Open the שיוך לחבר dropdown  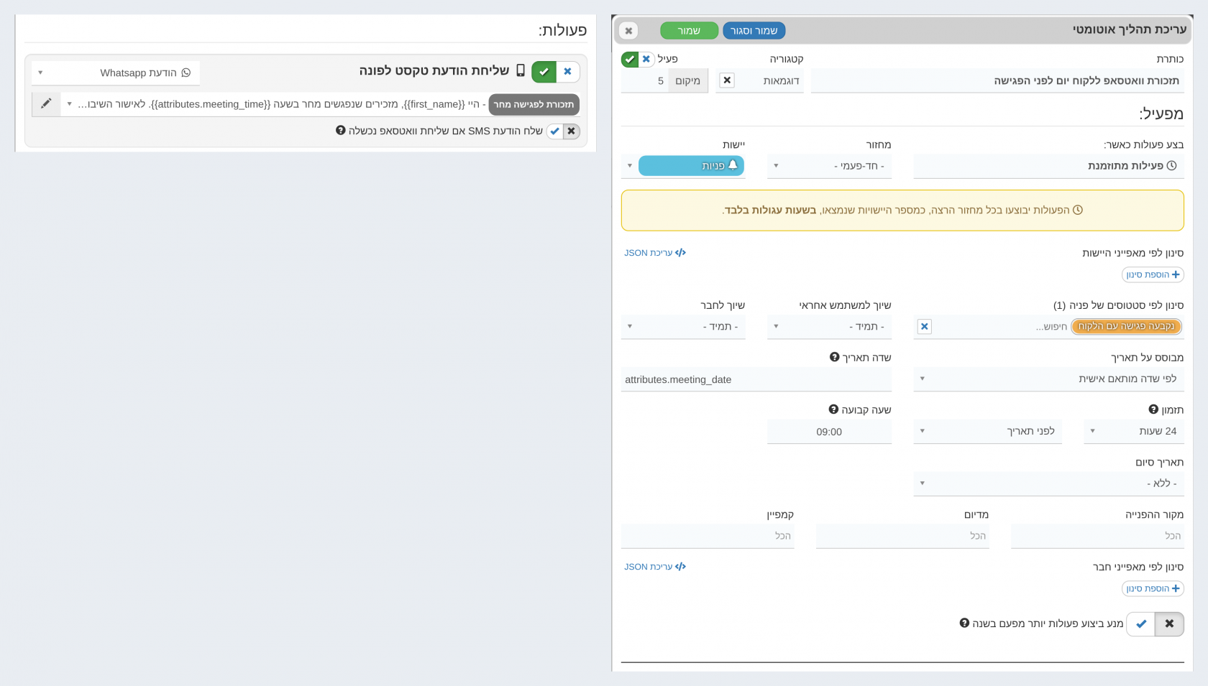click(x=683, y=326)
